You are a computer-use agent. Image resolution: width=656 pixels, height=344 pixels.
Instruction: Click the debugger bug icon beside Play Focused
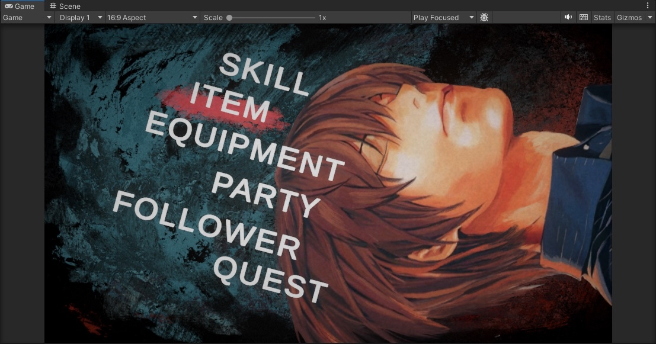[x=484, y=17]
